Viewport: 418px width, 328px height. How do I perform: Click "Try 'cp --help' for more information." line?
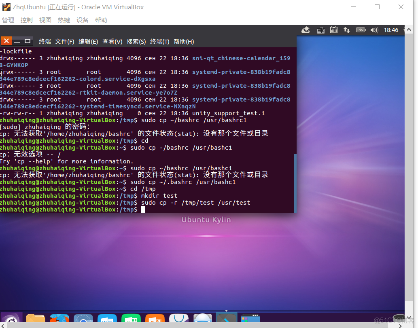(66, 161)
